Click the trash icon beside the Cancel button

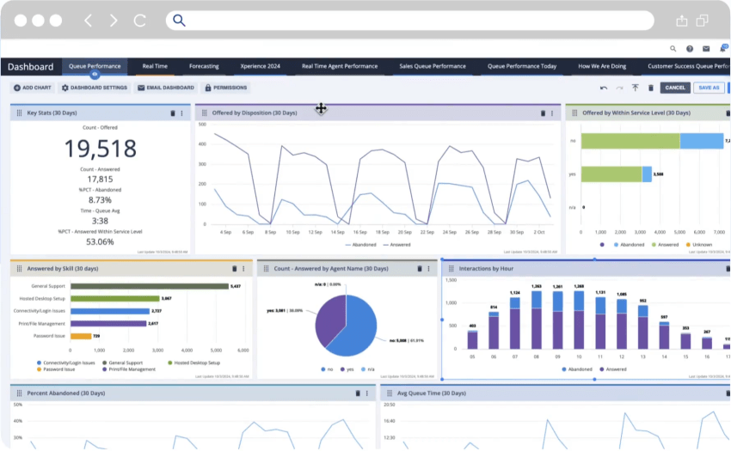pos(650,88)
